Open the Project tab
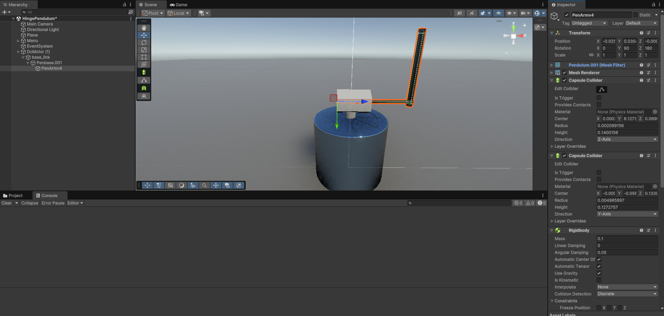Screen dimensions: 664x316 point(13,195)
